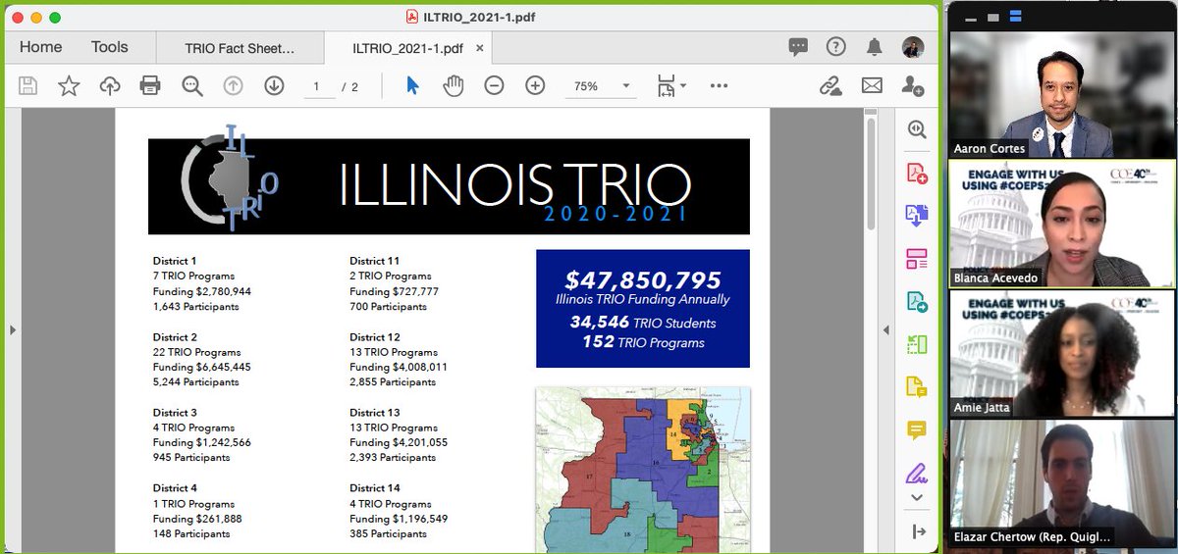
Task: Click the 'District 1' heading
Action: click(175, 261)
